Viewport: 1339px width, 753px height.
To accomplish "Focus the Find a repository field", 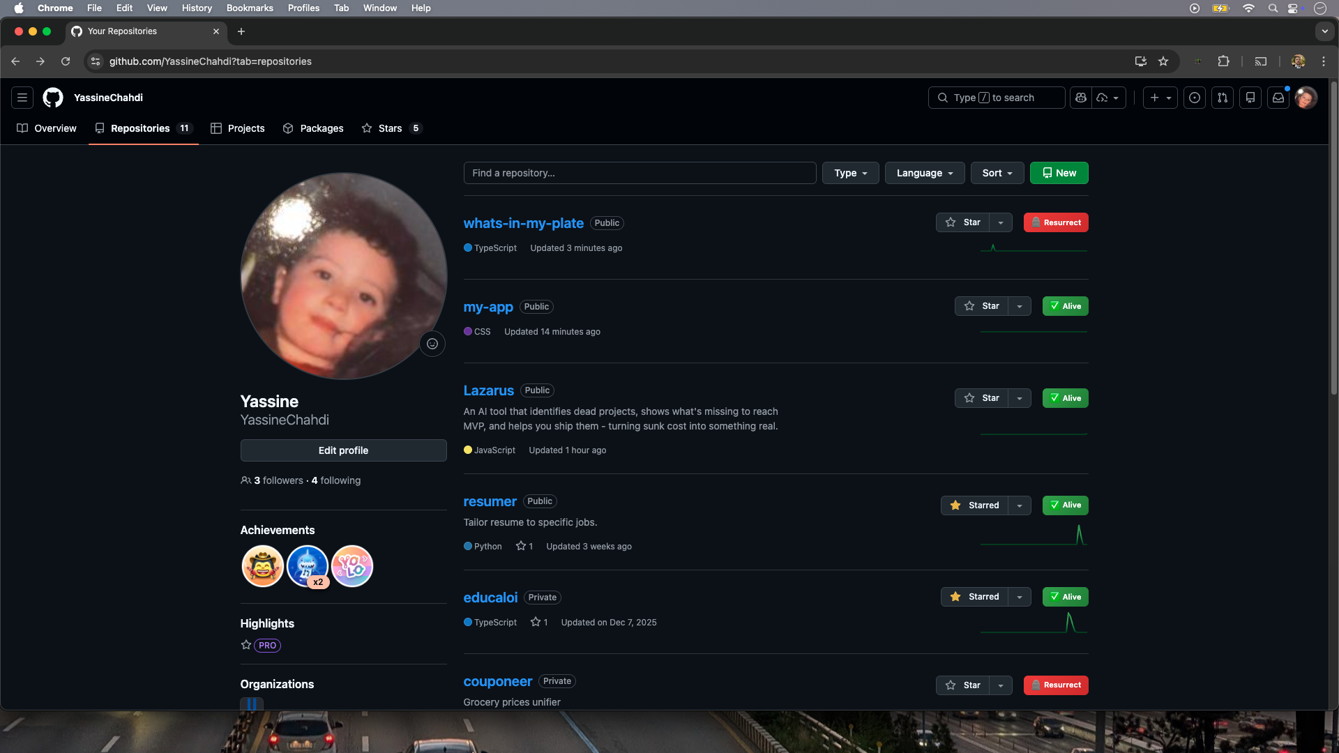I will pos(640,173).
